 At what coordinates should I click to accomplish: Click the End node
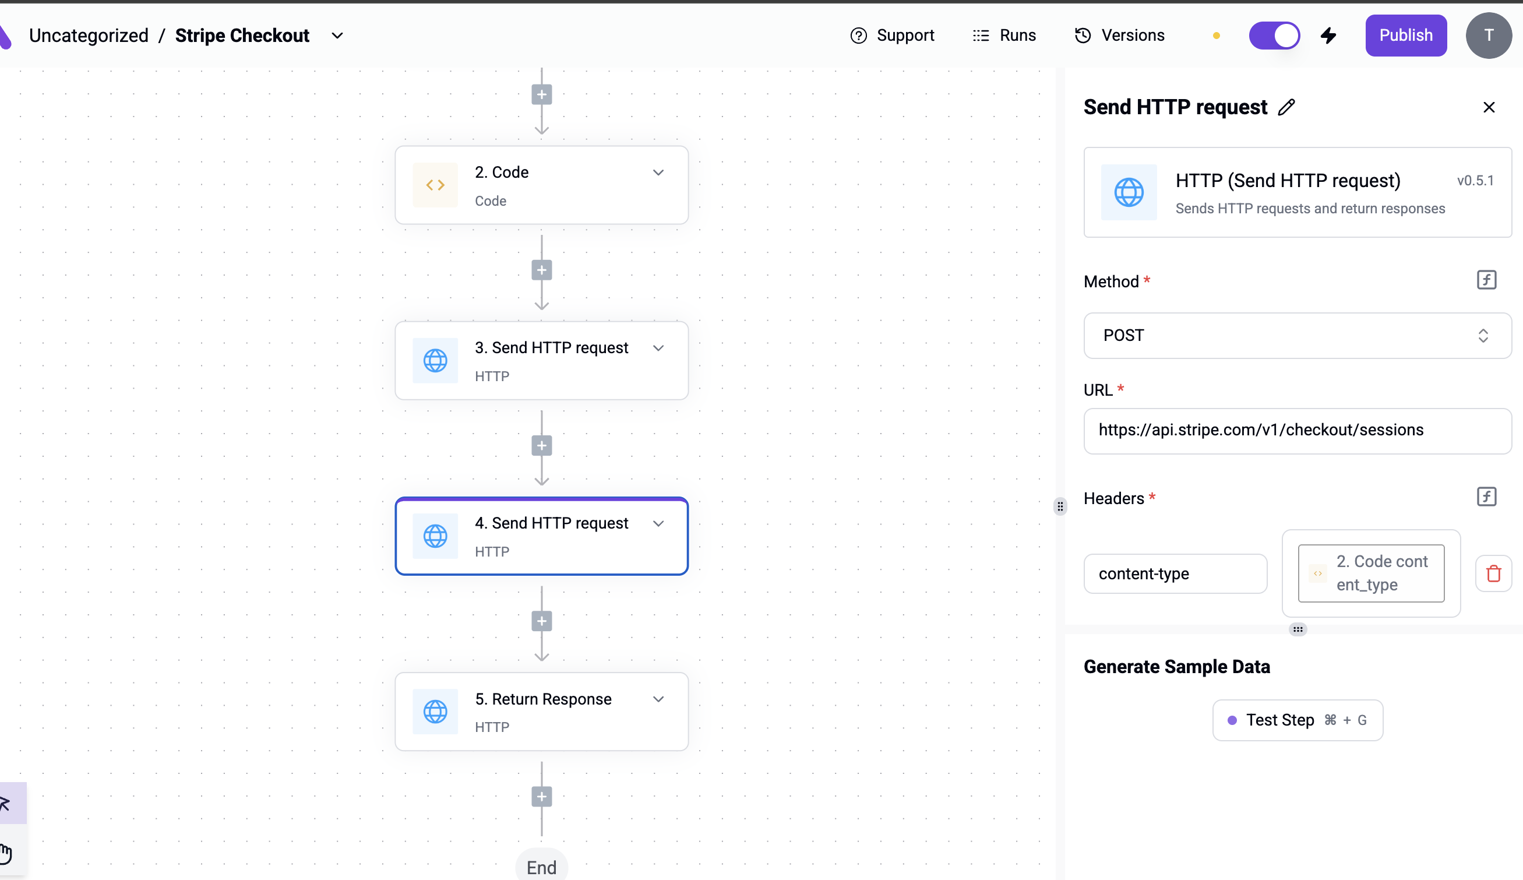tap(541, 867)
